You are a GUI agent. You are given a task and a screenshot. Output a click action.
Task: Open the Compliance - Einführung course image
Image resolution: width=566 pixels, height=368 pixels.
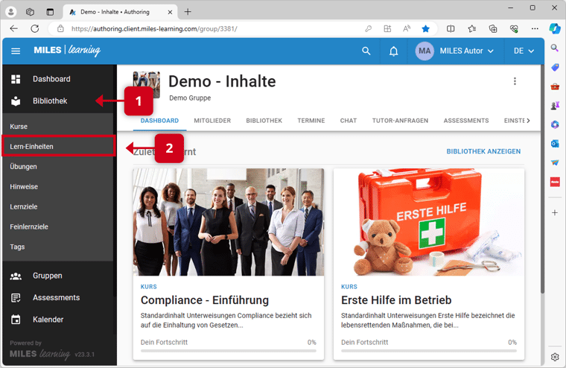[x=228, y=222]
